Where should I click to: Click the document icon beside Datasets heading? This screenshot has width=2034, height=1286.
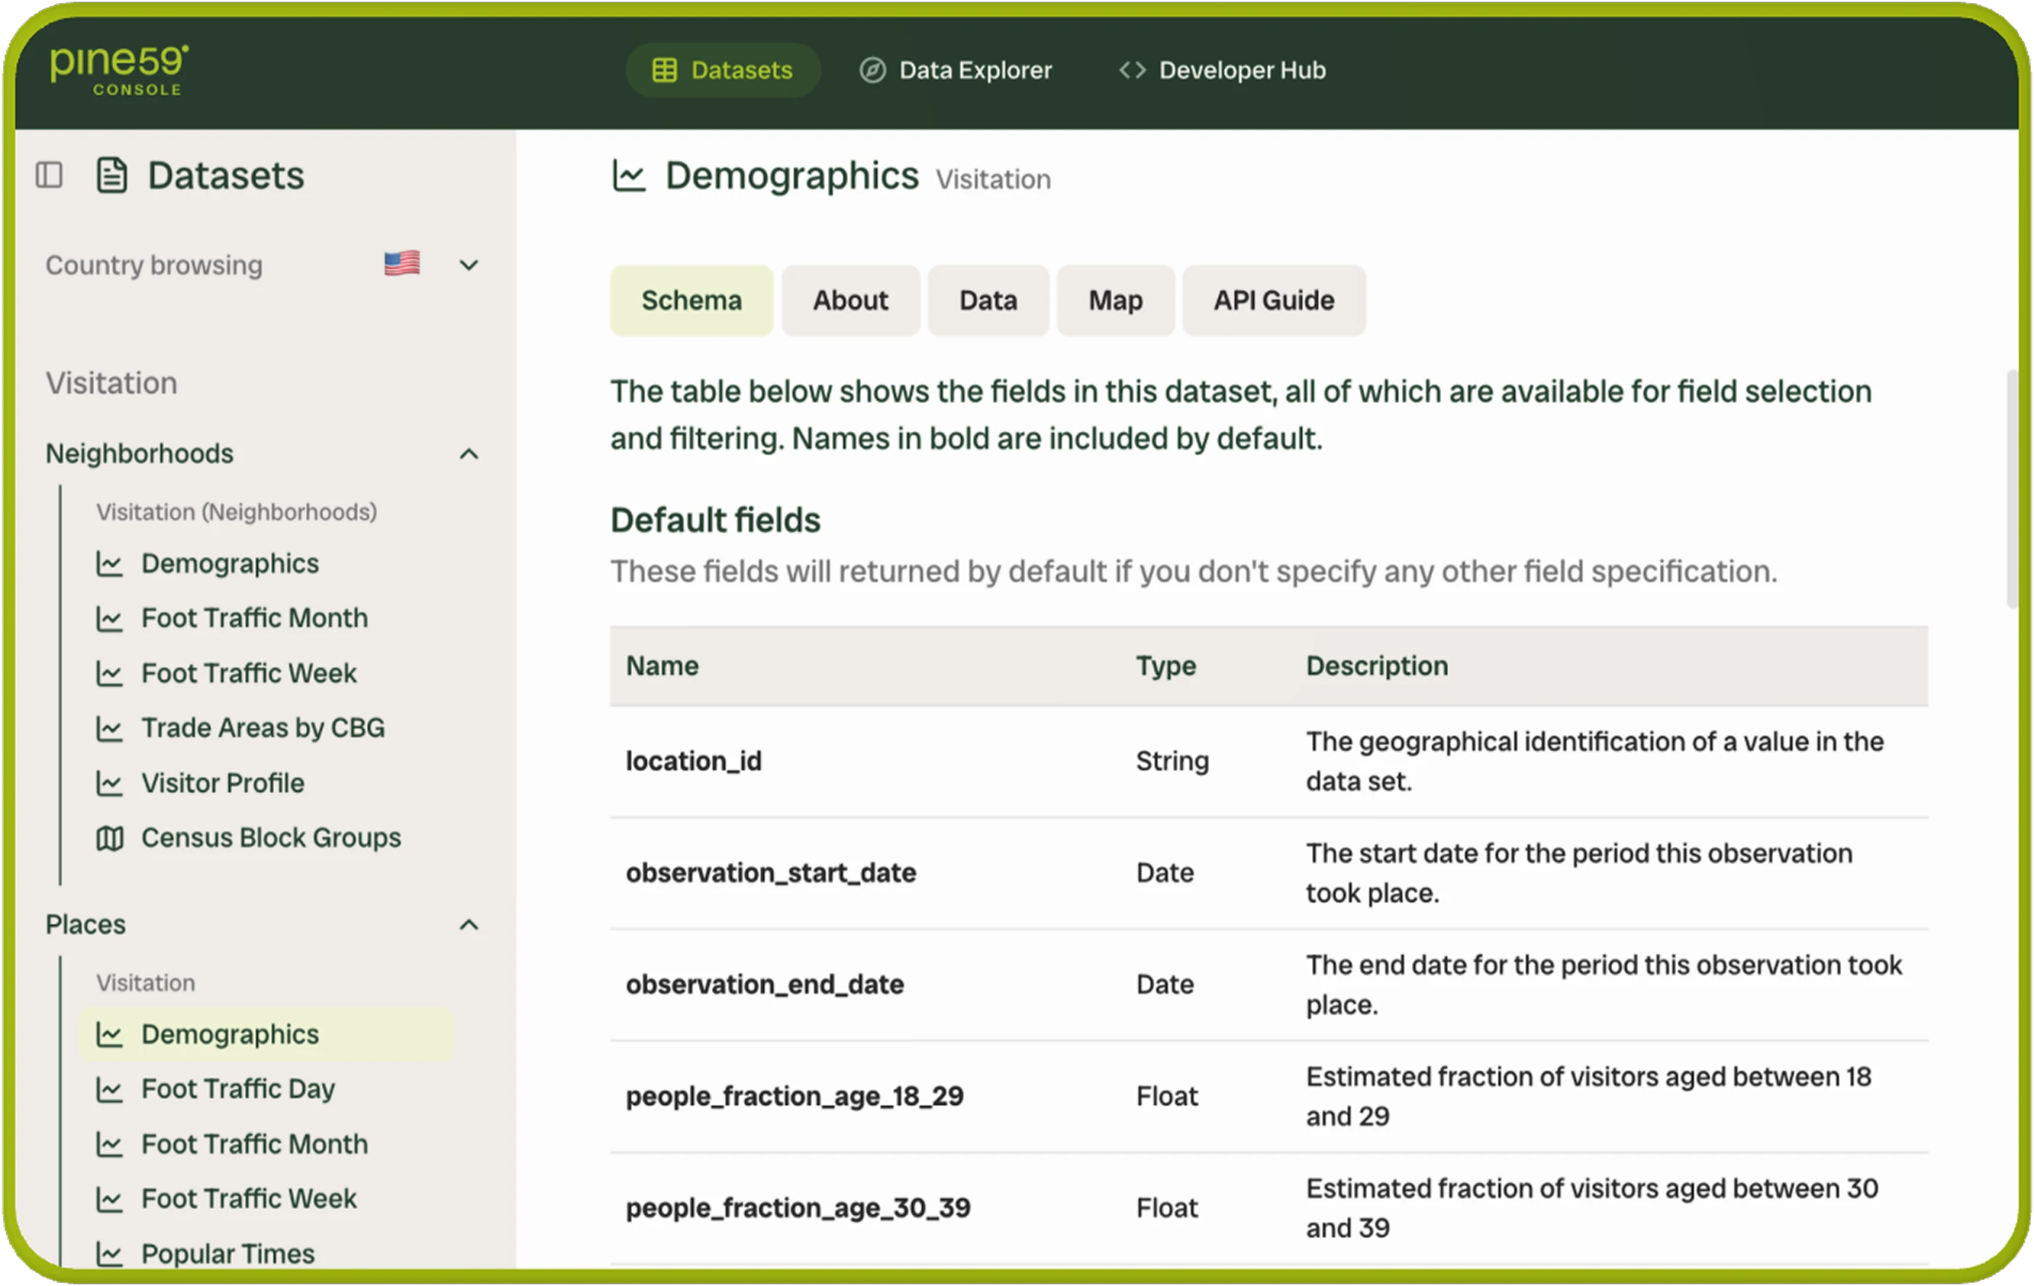click(x=112, y=175)
